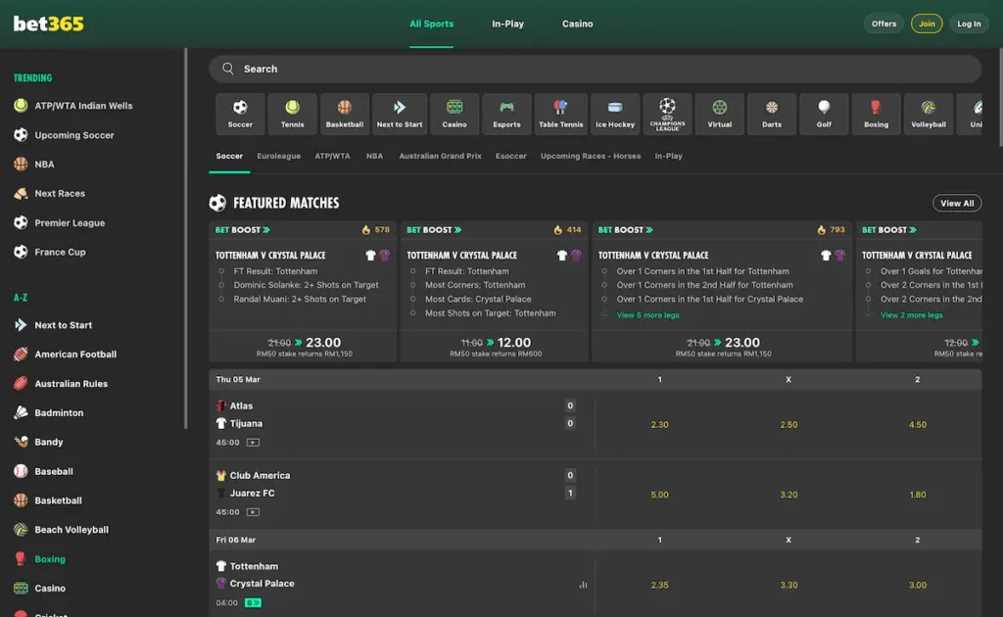Click the Log In button
This screenshot has width=1003, height=617.
968,23
